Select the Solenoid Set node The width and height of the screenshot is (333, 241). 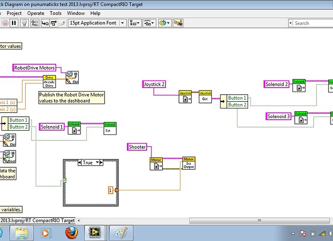point(110,128)
